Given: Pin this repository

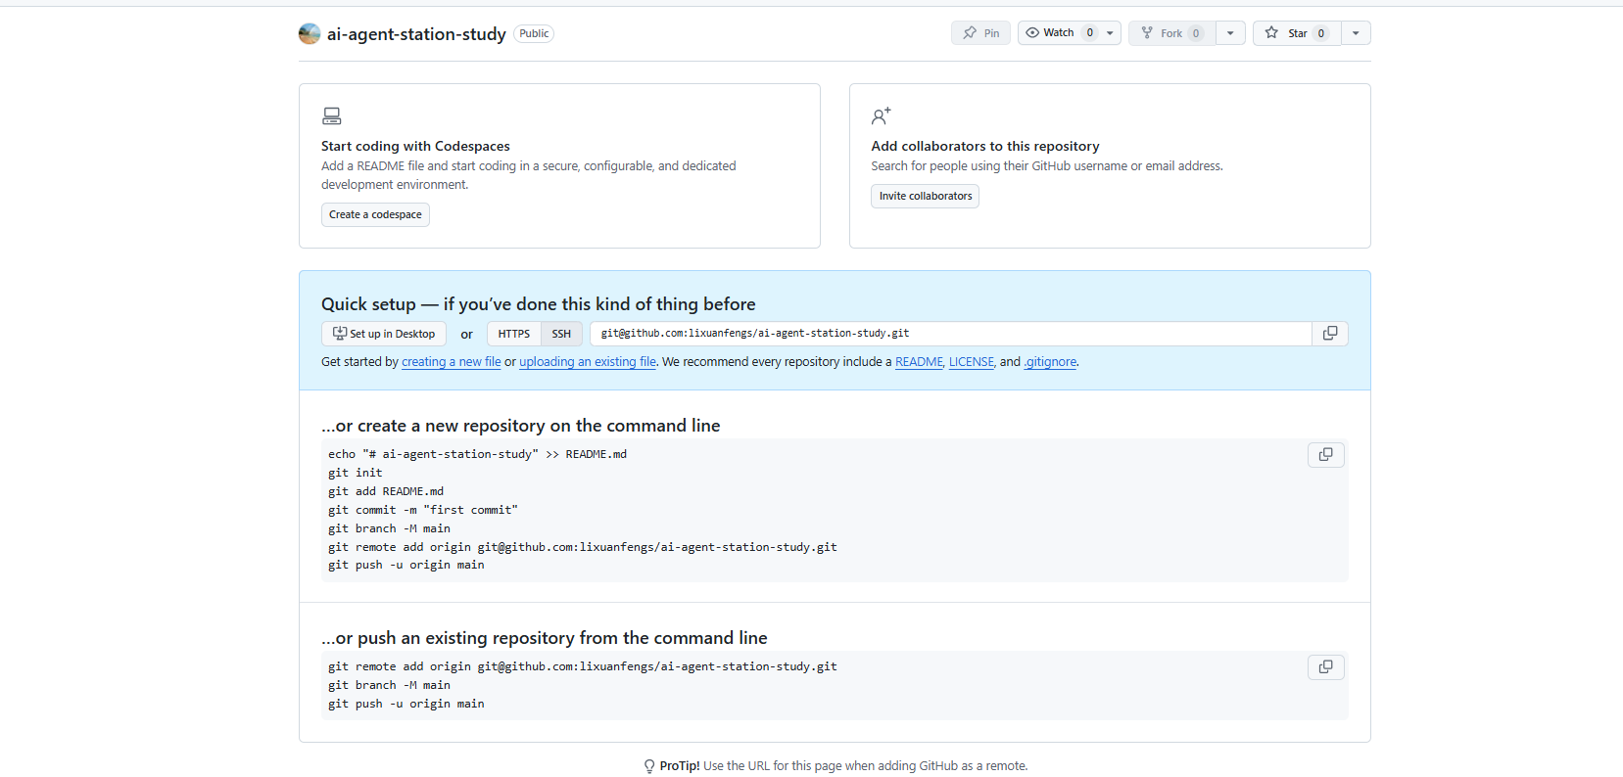Looking at the screenshot, I should (x=980, y=33).
